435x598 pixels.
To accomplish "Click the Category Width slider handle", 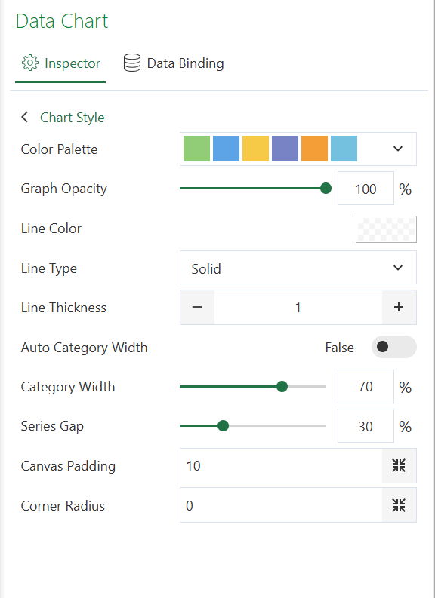I will [282, 386].
